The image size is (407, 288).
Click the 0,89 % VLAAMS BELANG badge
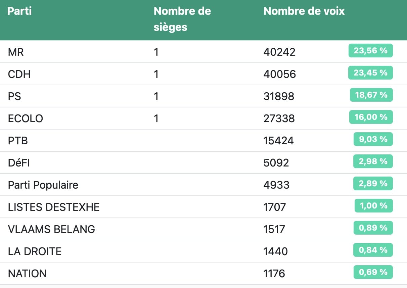373,228
